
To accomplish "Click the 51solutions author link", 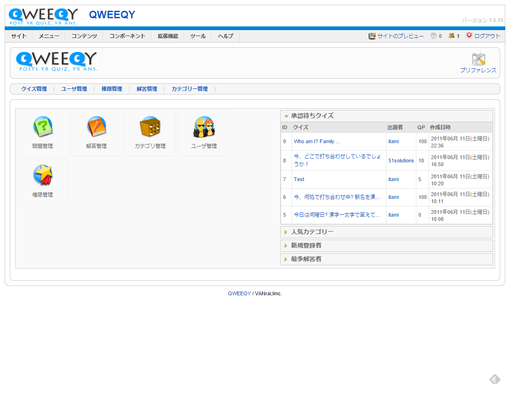I will (401, 161).
